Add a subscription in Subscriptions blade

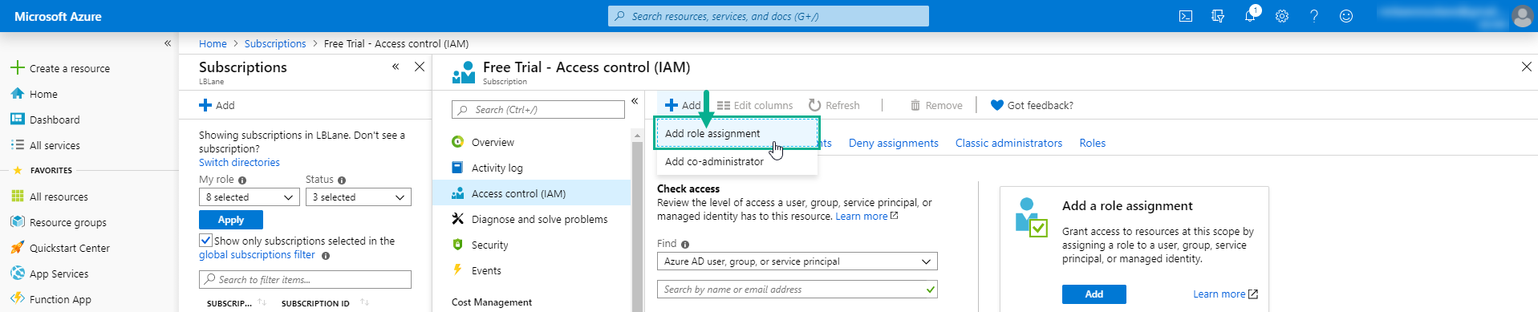coord(217,105)
